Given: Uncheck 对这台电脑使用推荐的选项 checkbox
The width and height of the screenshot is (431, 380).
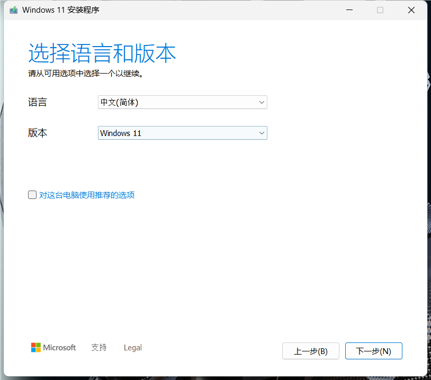Looking at the screenshot, I should point(32,195).
